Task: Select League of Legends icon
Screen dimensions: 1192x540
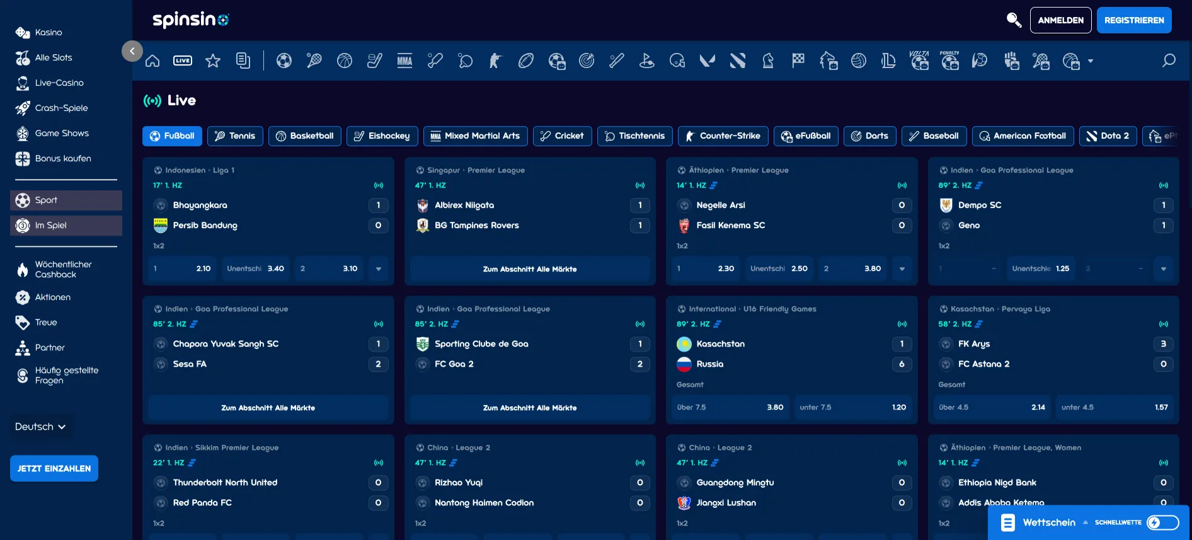Action: tap(889, 60)
